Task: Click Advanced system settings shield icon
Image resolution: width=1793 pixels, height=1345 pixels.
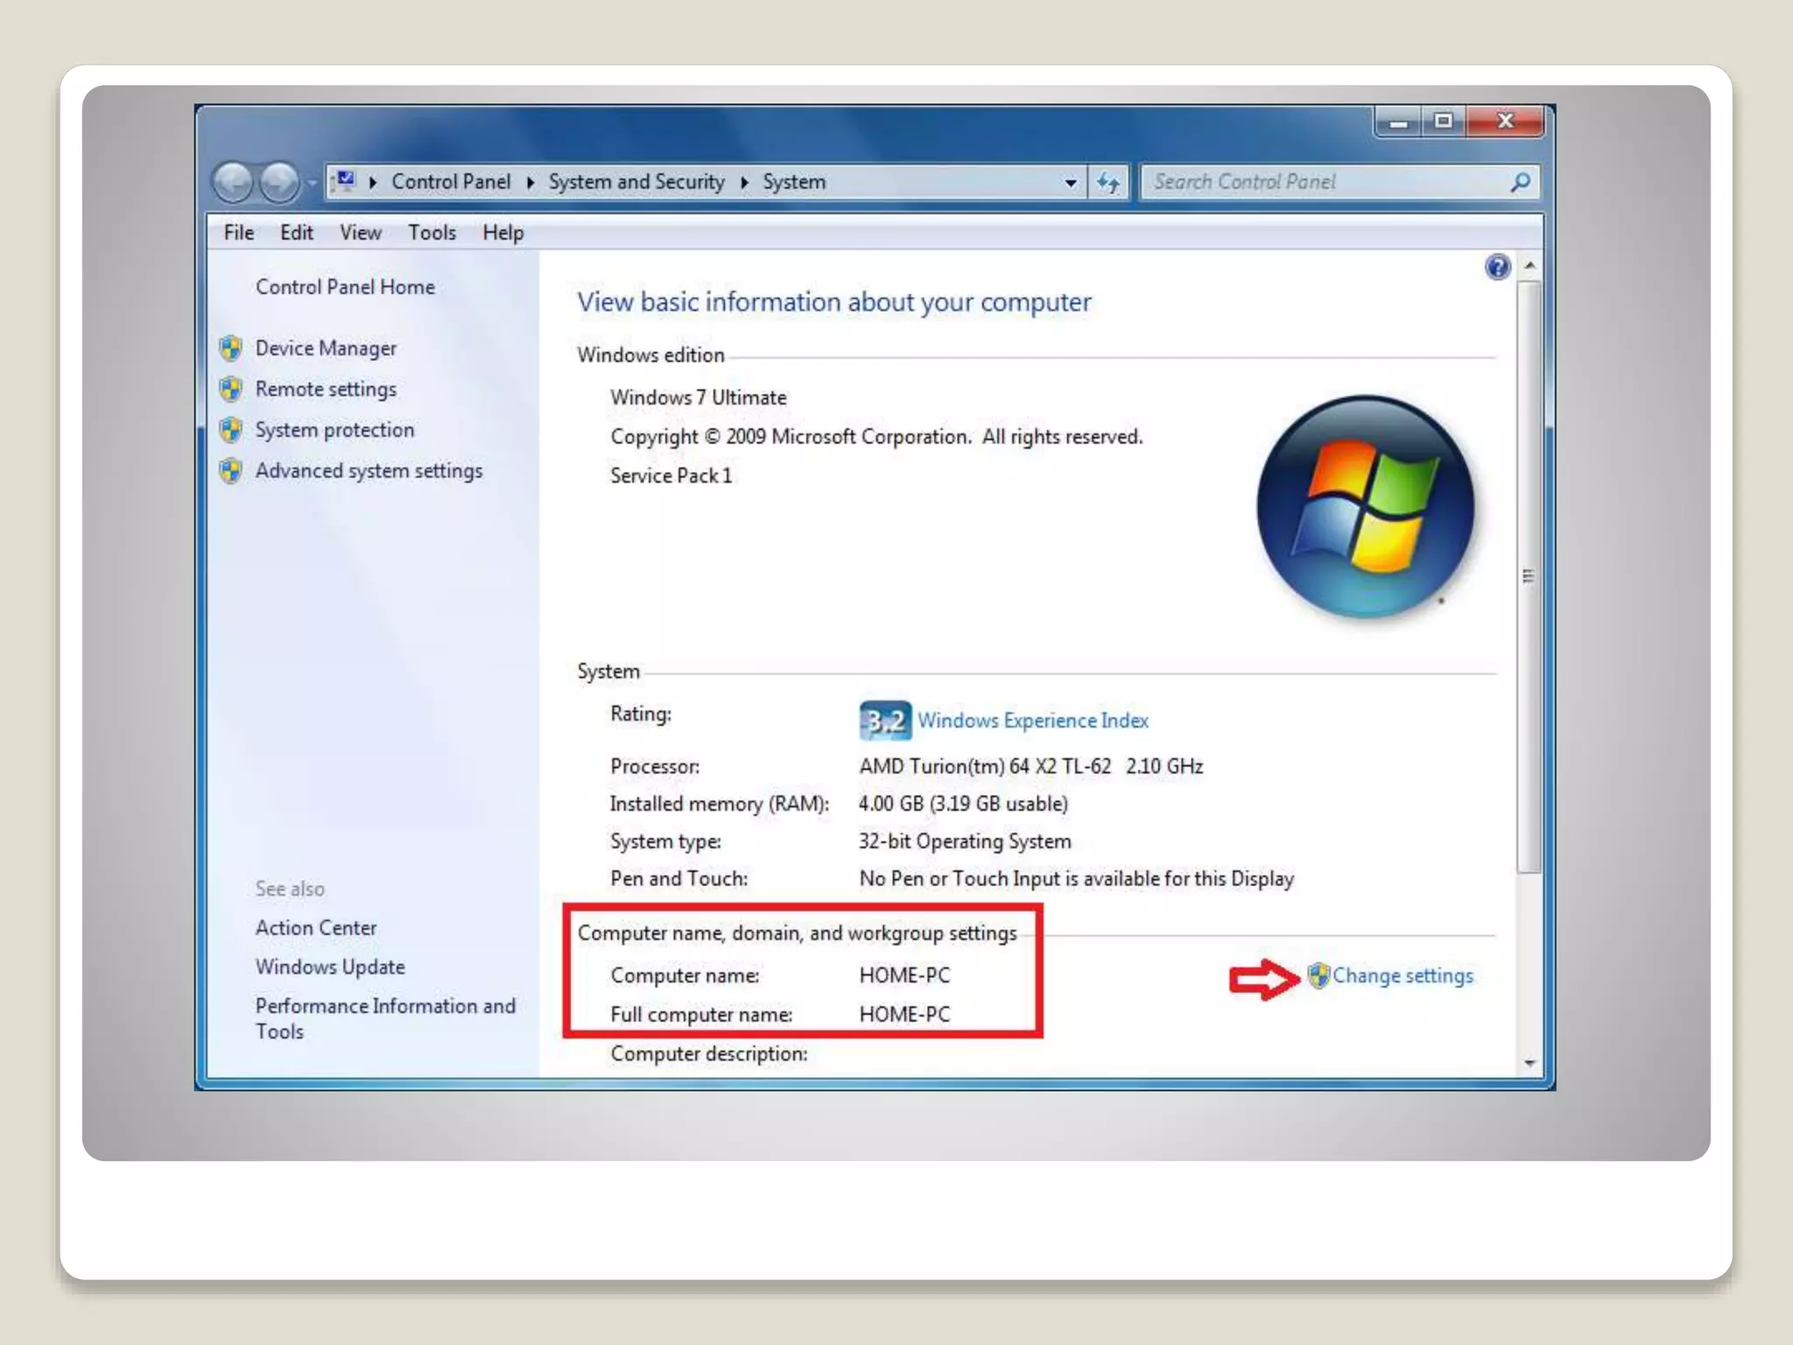Action: pyautogui.click(x=231, y=471)
